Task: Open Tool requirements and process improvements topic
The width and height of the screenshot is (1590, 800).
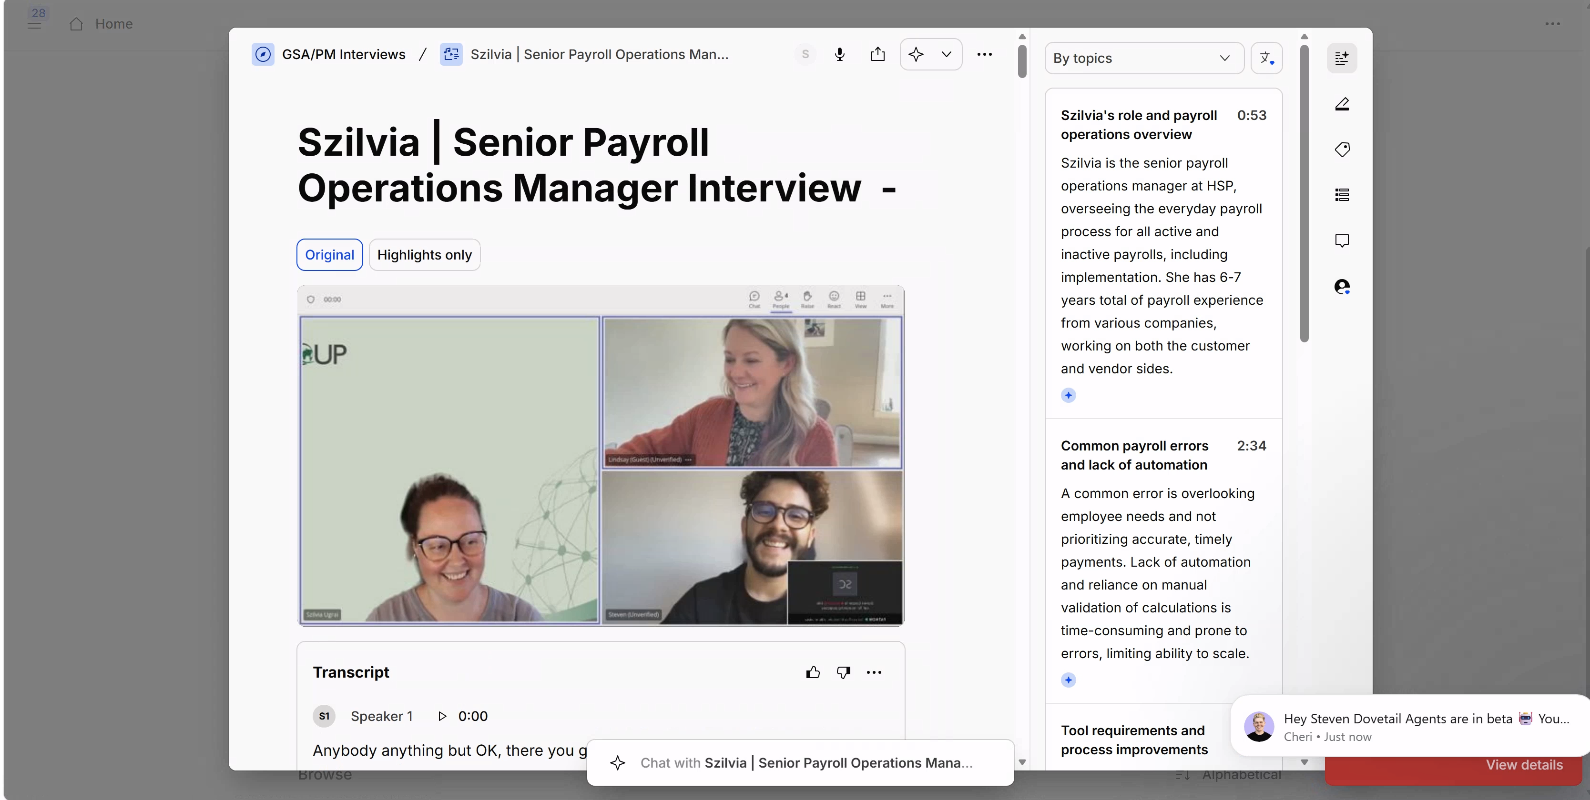Action: pyautogui.click(x=1134, y=740)
